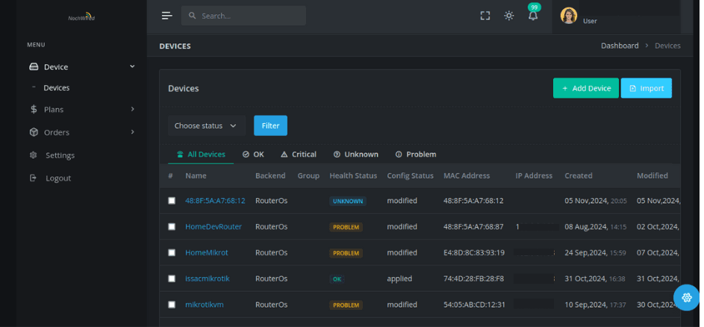Click created date 10 Sep,2024 cell
The image size is (704, 327).
(x=595, y=305)
